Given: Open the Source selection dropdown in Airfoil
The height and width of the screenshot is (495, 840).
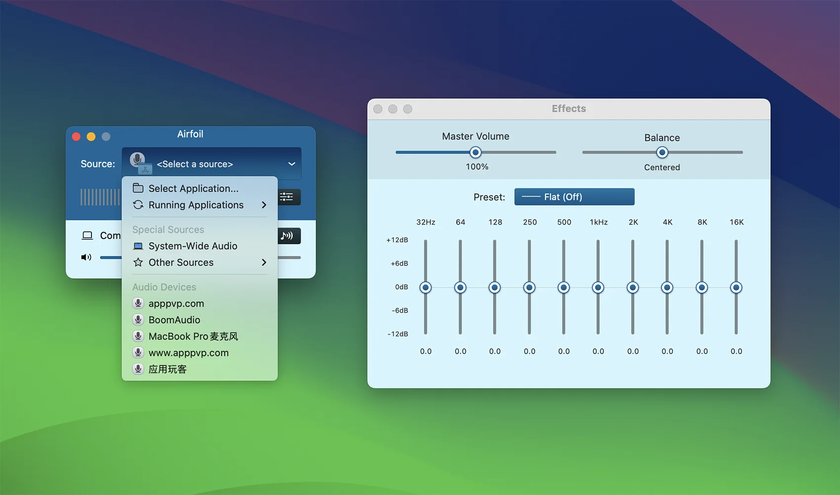Looking at the screenshot, I should pos(211,164).
